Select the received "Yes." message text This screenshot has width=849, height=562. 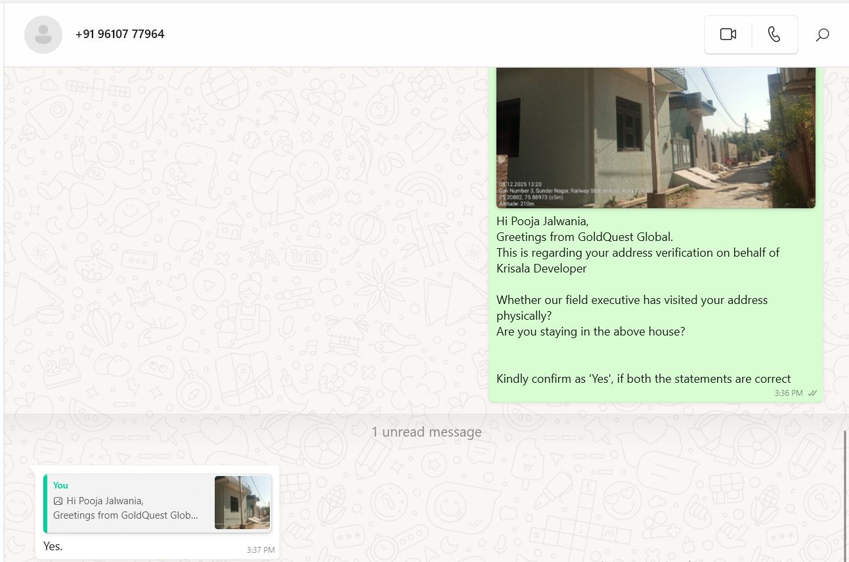pyautogui.click(x=53, y=546)
